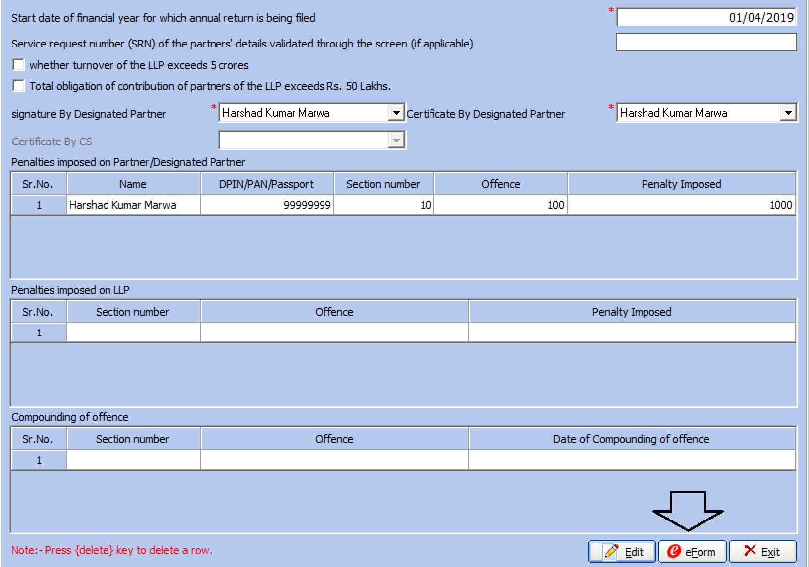The height and width of the screenshot is (567, 809).
Task: Select the DPIN cell 99999999
Action: pos(267,205)
